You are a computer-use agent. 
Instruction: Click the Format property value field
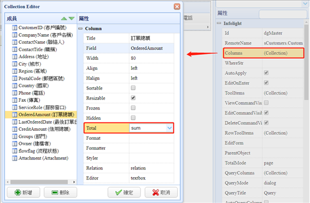point(152,138)
